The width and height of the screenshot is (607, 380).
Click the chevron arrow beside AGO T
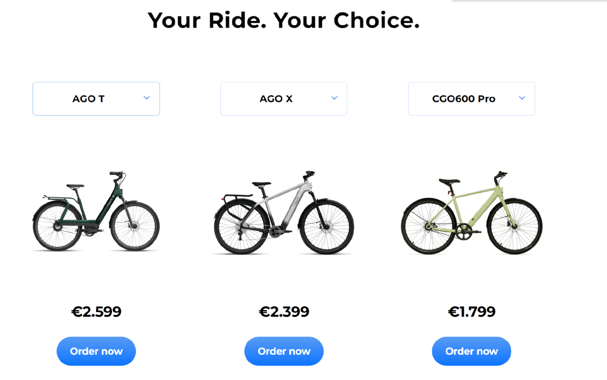click(x=147, y=98)
